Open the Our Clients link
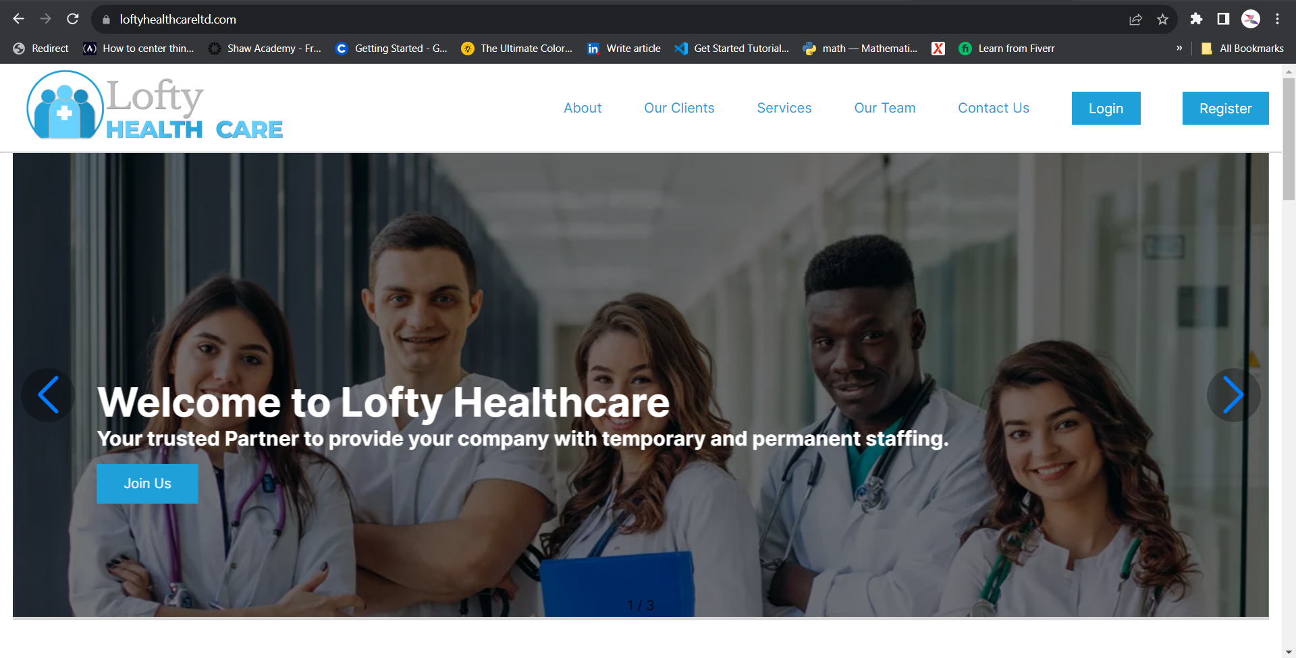This screenshot has width=1296, height=658. click(x=679, y=108)
